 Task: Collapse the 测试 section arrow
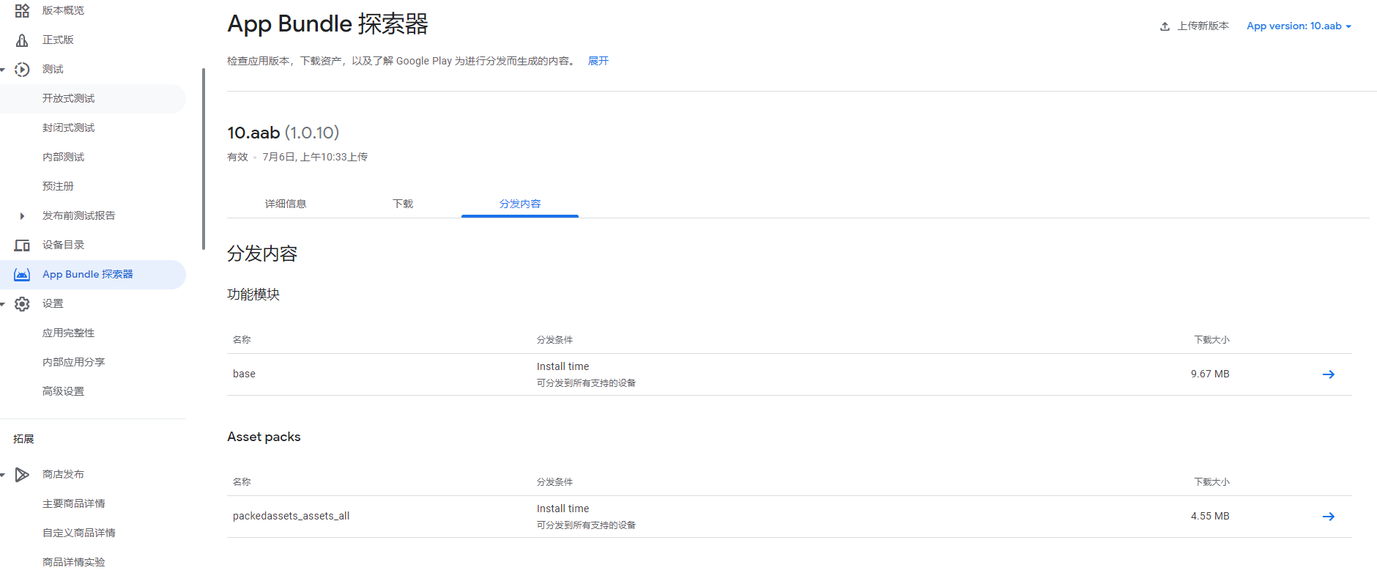pos(3,70)
